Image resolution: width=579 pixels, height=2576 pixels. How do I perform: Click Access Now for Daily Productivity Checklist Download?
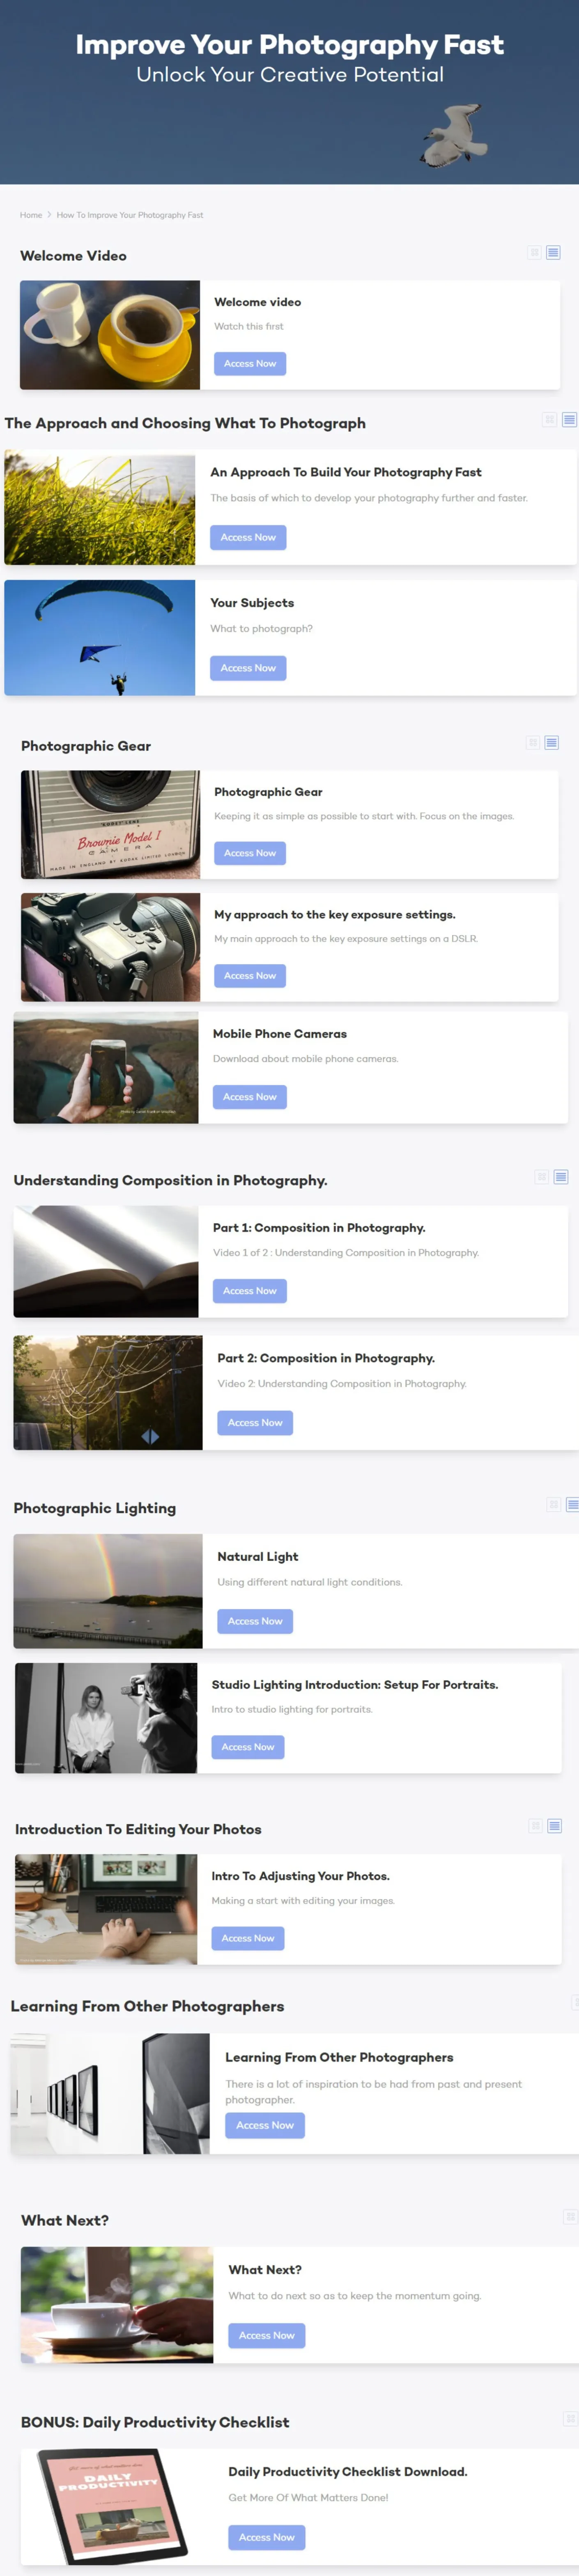point(267,2537)
